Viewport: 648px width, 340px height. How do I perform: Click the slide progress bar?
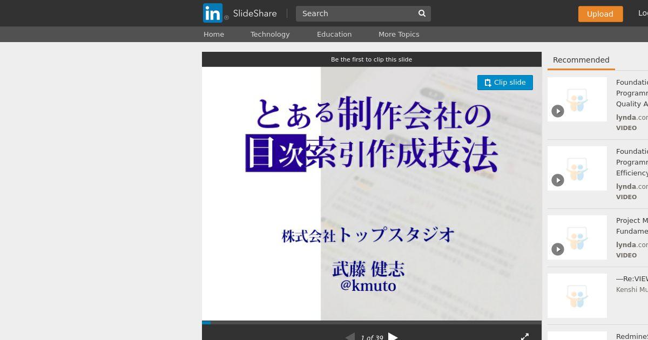coord(372,323)
